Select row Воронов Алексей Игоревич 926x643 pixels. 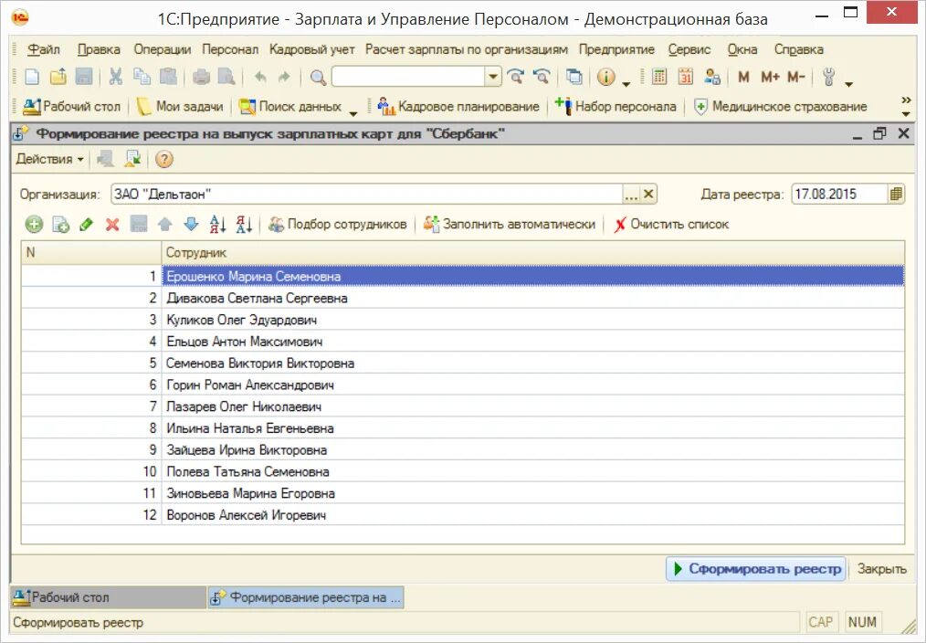(x=463, y=515)
